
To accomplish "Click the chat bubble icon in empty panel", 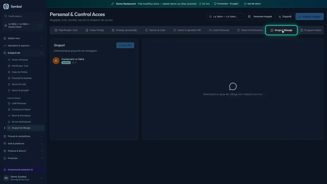I will [233, 87].
